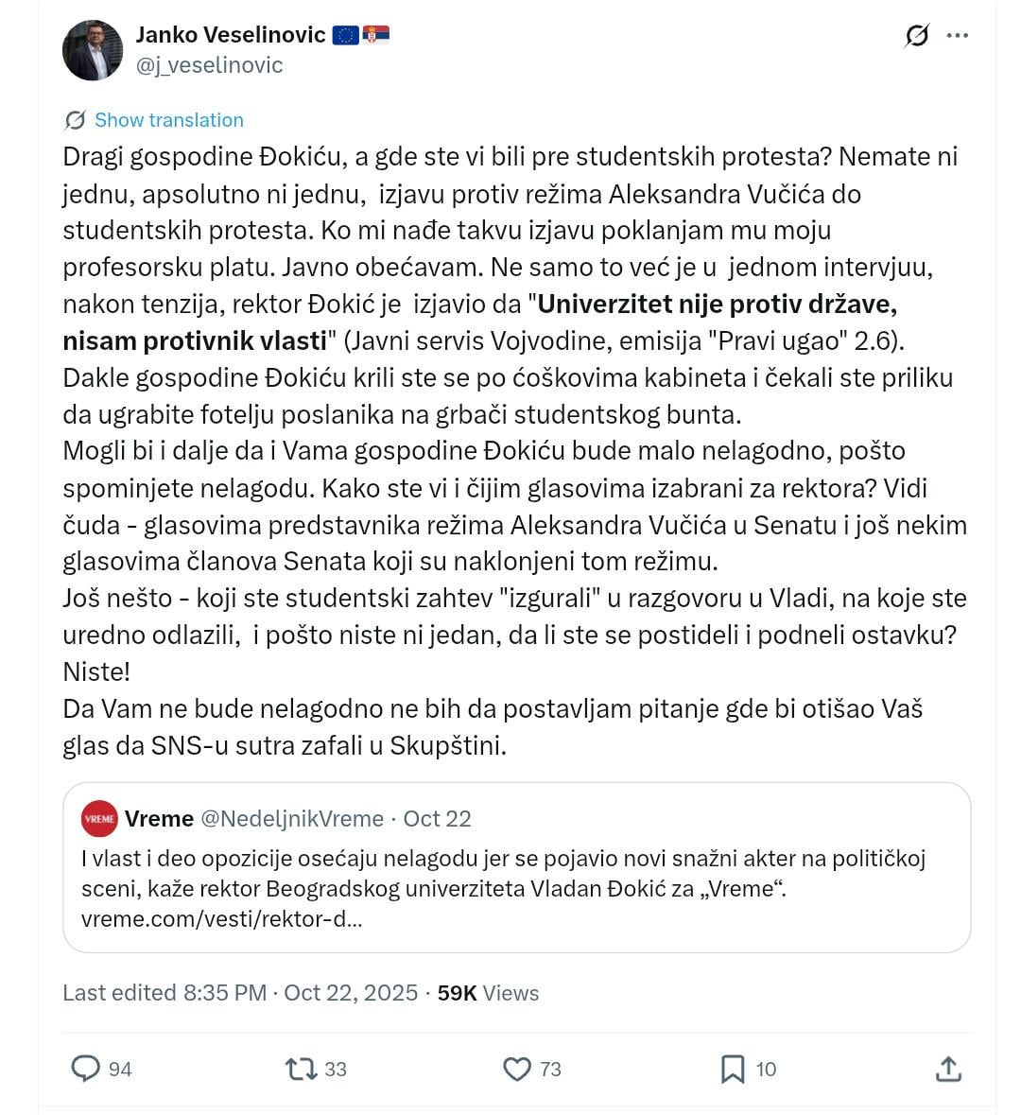Image resolution: width=1021 pixels, height=1115 pixels.
Task: Open Janko Veselinovic's profile picture
Action: [93, 50]
